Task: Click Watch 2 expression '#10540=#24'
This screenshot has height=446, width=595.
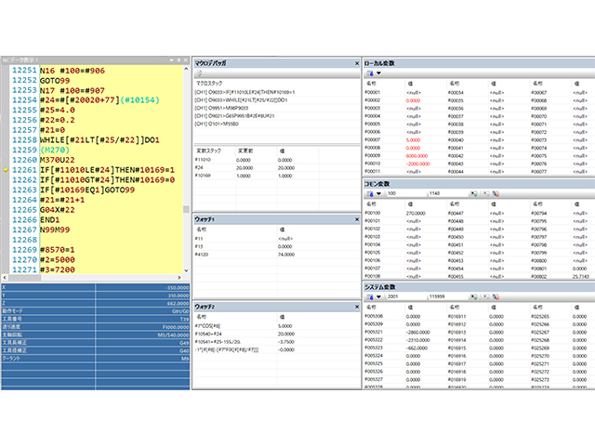Action: (208, 334)
